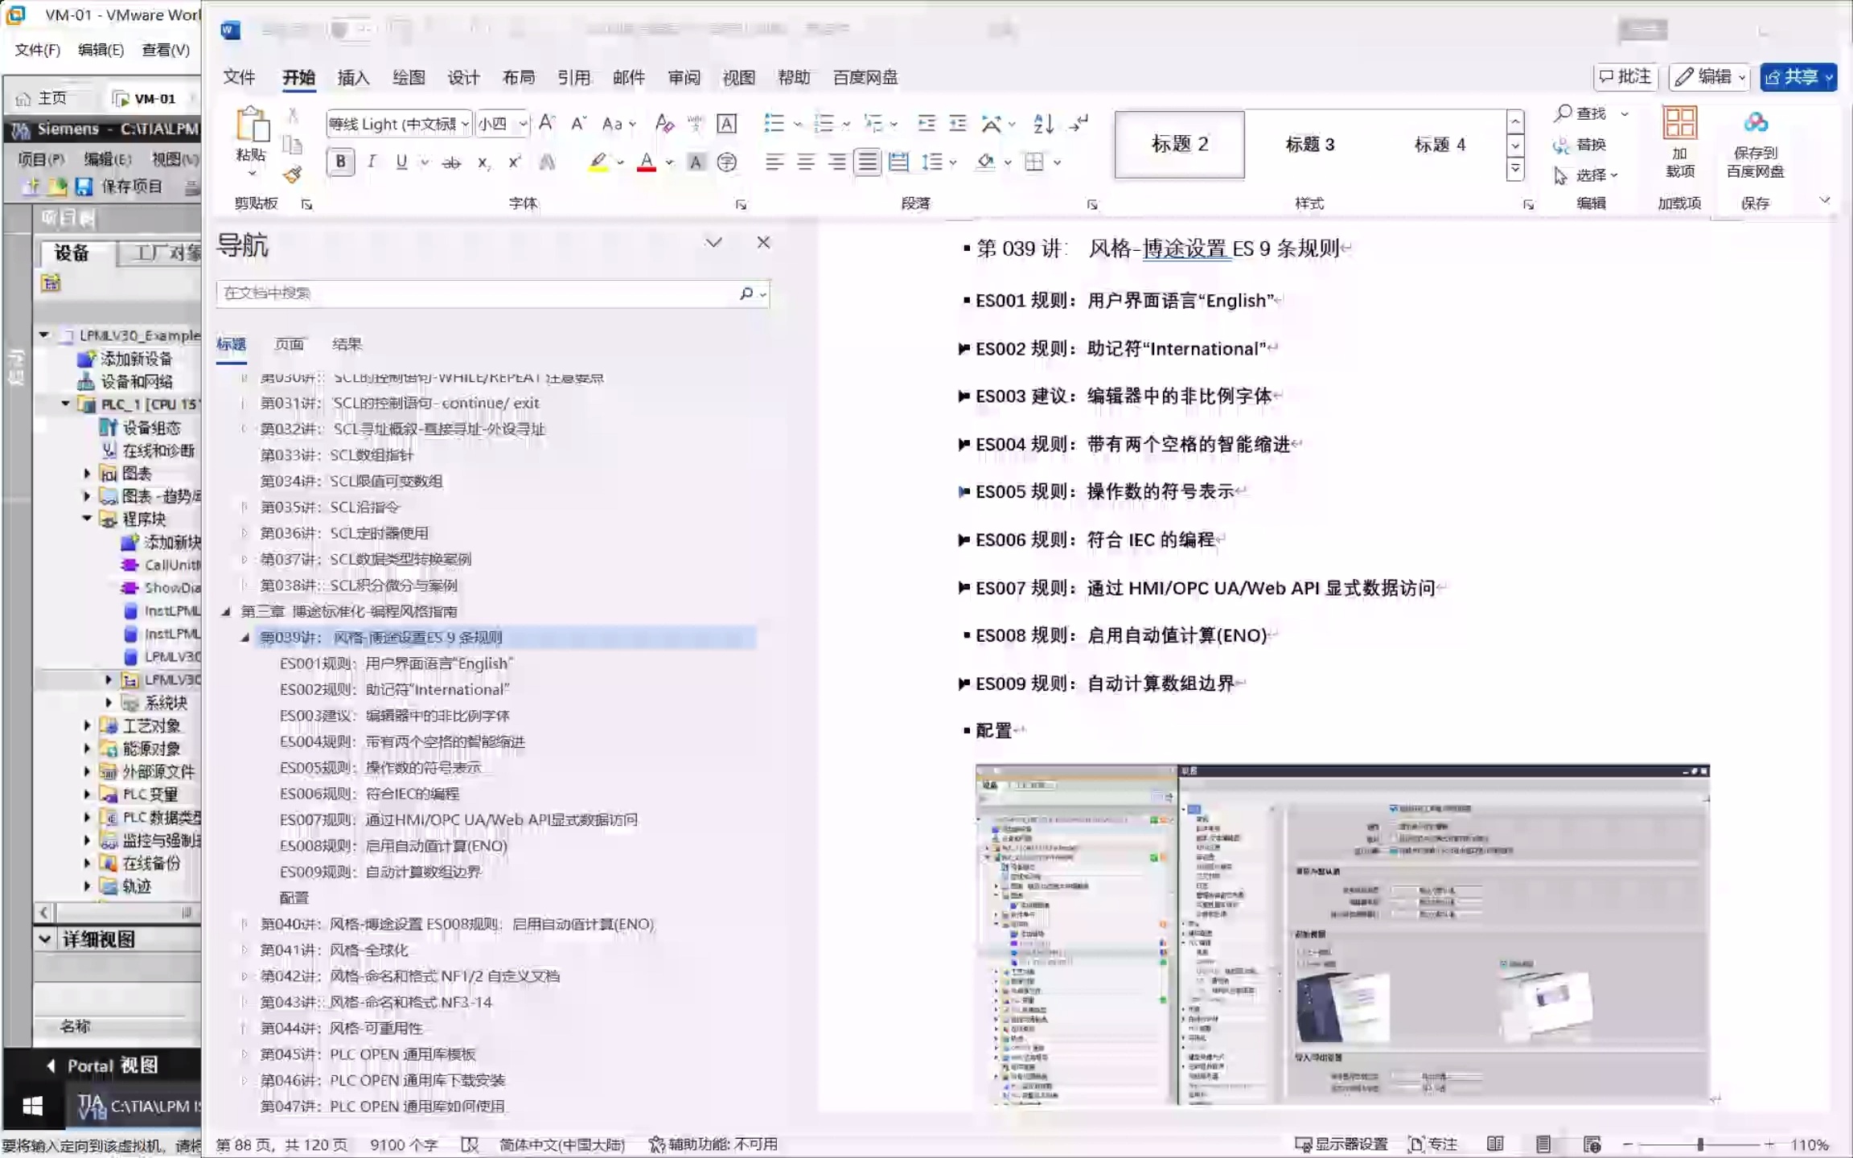The height and width of the screenshot is (1158, 1853).
Task: Apply center alignment to paragraph
Action: [x=805, y=162]
